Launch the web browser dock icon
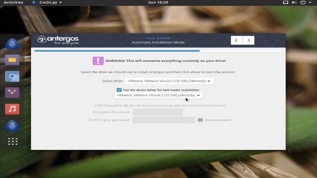The height and width of the screenshot is (178, 317). click(x=12, y=76)
